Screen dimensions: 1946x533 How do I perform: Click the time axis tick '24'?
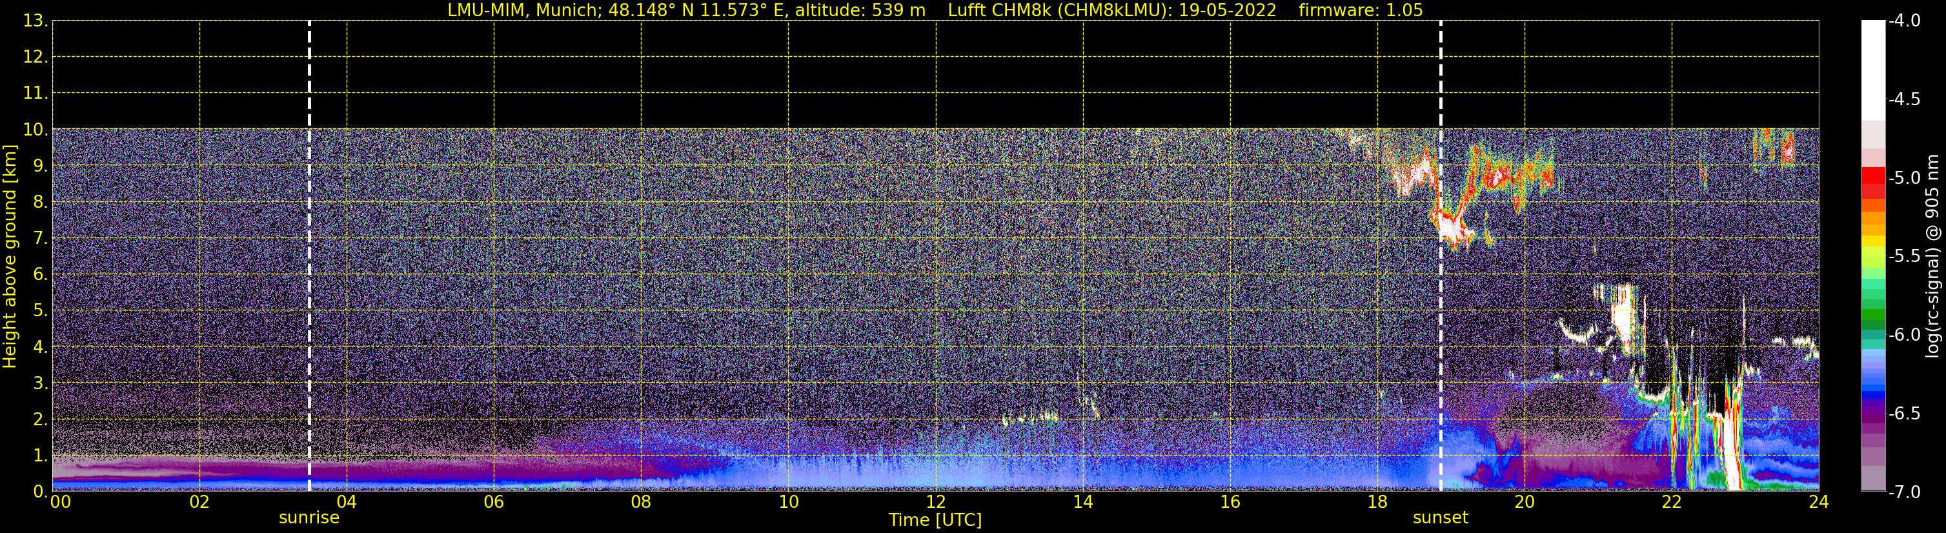(x=1818, y=502)
